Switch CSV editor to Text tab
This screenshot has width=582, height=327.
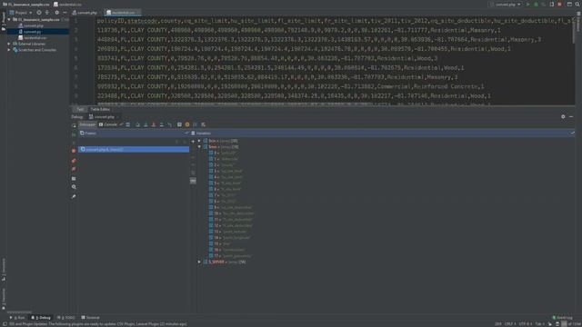coord(80,109)
